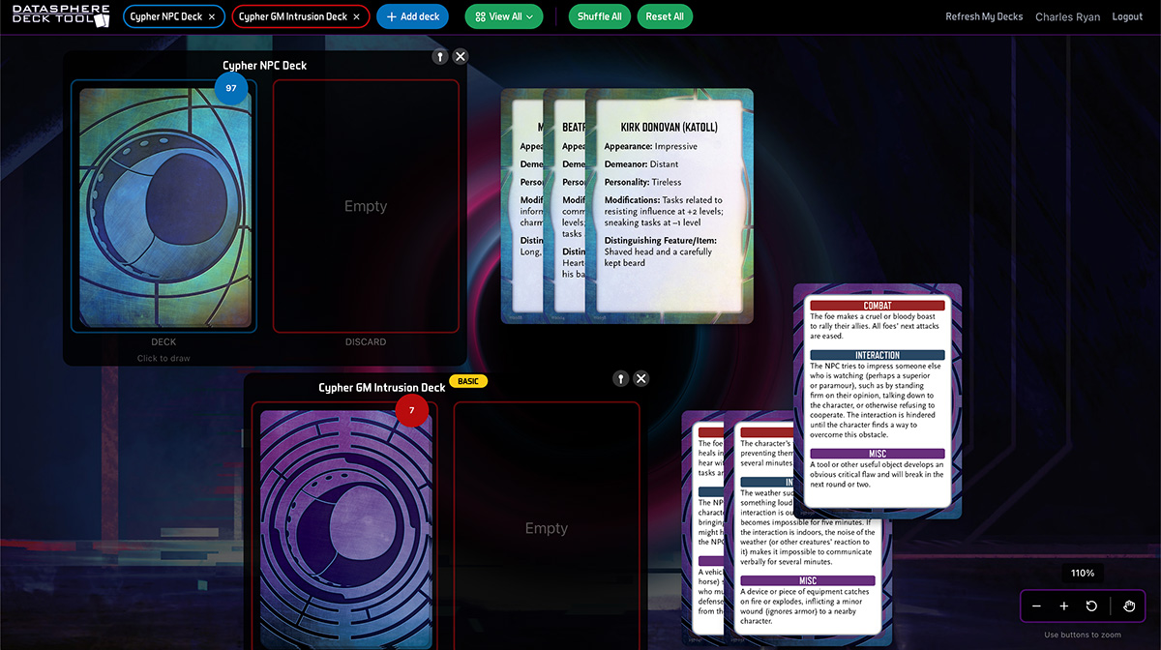Click the DISCARD label under NPC discard pile
Screen dimensions: 1161x650
pyautogui.click(x=366, y=342)
